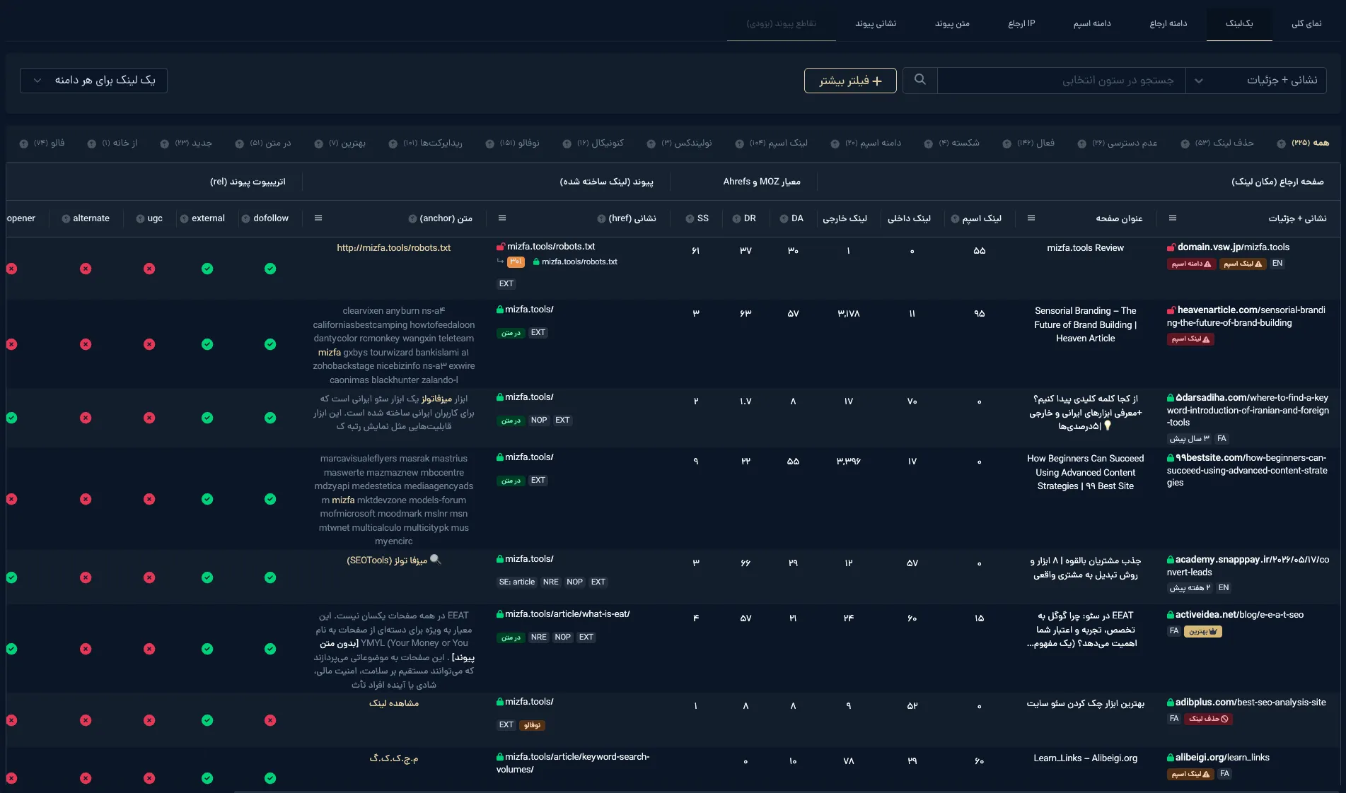
Task: Open http://mizfa.tools/robots.txt anchor link
Action: (393, 248)
